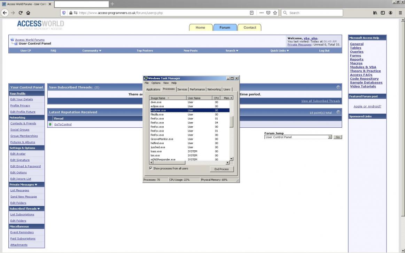This screenshot has height=253, width=405.
Task: Show sidebars icon in toolbar
Action: [x=383, y=13]
